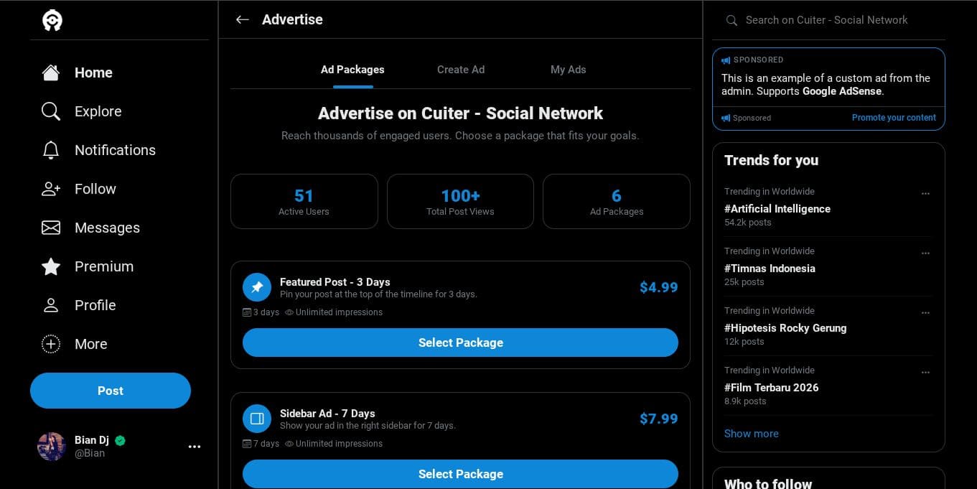Open account options beside Bian Dj
The width and height of the screenshot is (977, 489).
pyautogui.click(x=195, y=447)
